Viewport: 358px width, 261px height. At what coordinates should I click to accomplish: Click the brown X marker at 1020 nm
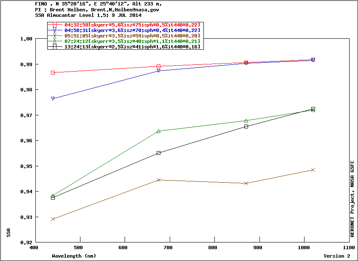tap(313, 170)
